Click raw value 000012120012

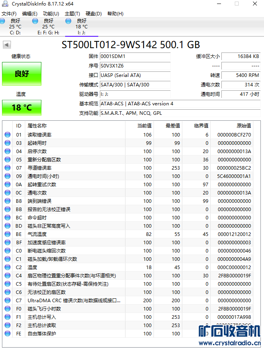click(x=234, y=234)
